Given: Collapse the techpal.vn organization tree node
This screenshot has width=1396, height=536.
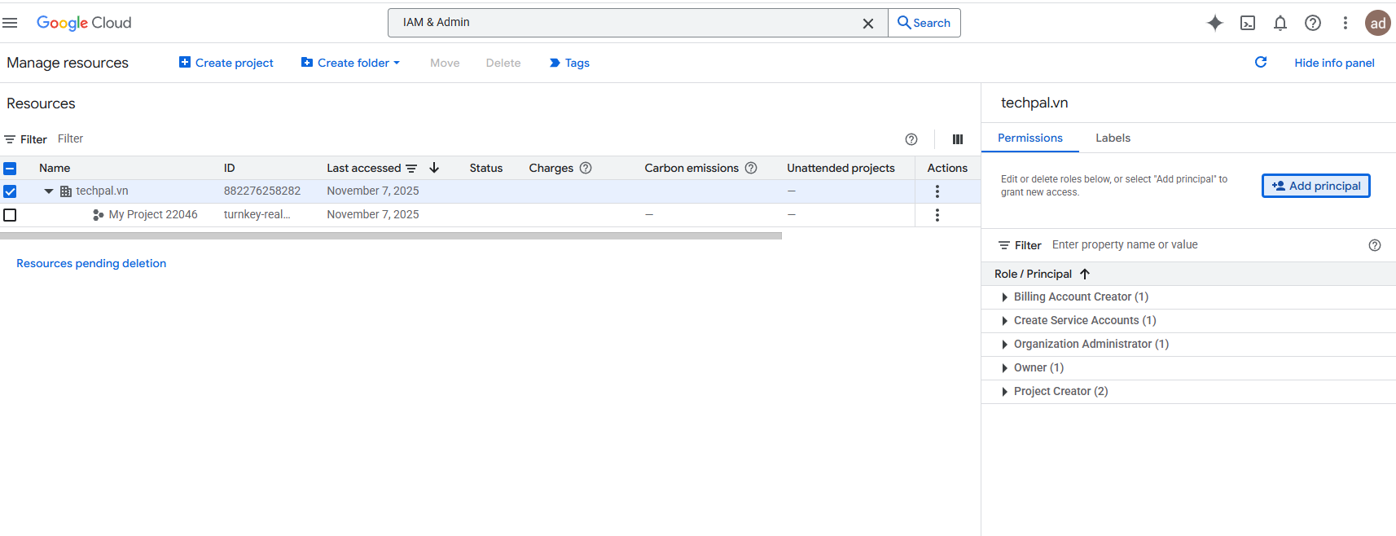Looking at the screenshot, I should (x=49, y=191).
